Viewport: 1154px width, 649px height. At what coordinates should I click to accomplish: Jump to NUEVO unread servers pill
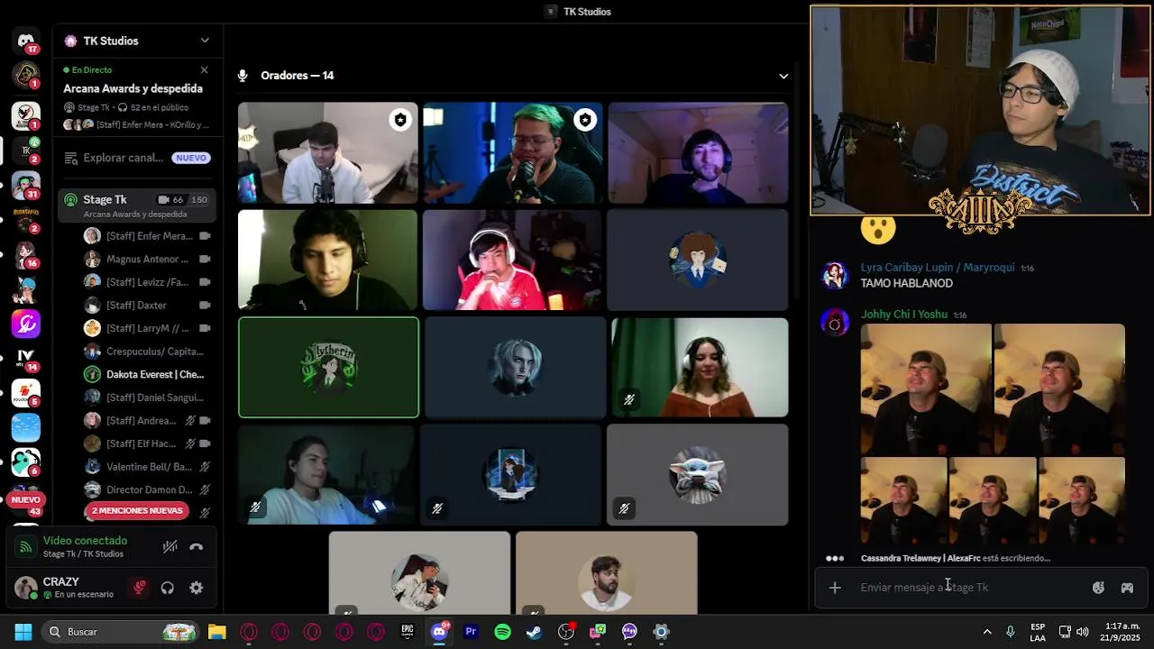pos(25,499)
